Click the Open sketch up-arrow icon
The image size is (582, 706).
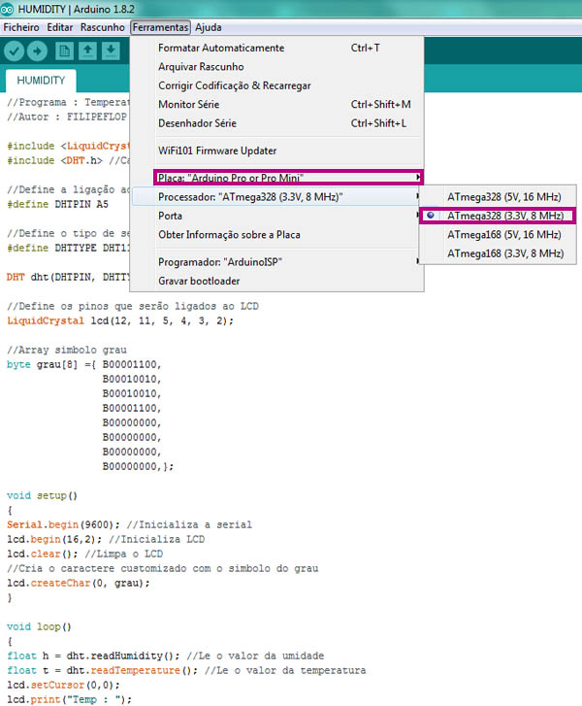pyautogui.click(x=87, y=50)
